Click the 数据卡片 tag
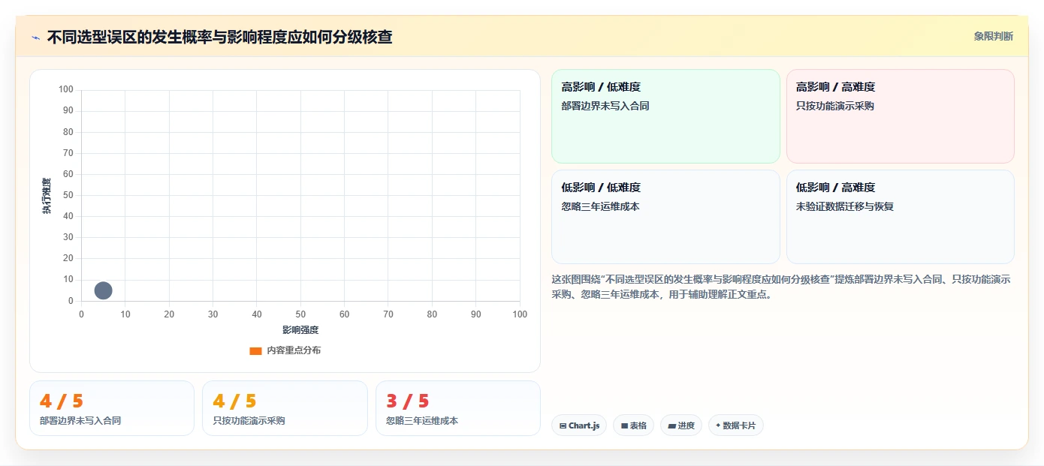Viewport: 1044px width, 466px height. 736,425
